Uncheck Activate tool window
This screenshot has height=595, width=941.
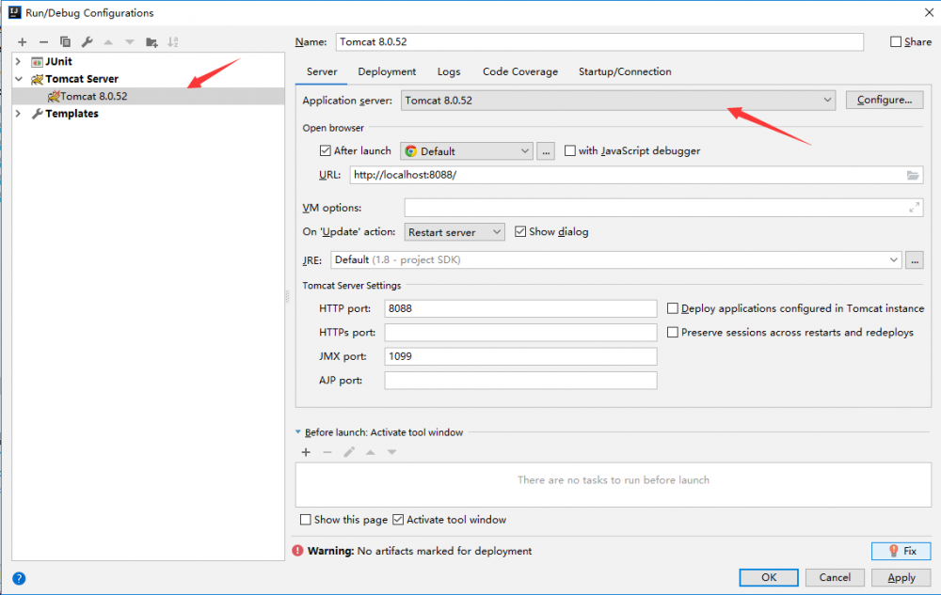pyautogui.click(x=398, y=520)
